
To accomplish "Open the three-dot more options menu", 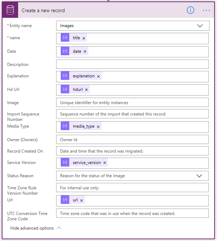I will pyautogui.click(x=206, y=10).
